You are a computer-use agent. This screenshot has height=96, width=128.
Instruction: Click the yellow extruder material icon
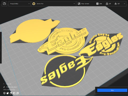coord(34,4)
